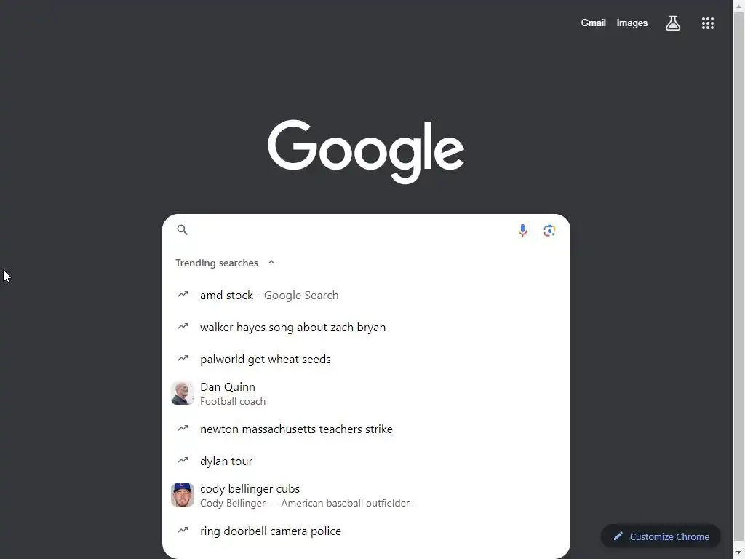
Task: Select newton massachusetts teachers strike suggestion
Action: pyautogui.click(x=366, y=429)
